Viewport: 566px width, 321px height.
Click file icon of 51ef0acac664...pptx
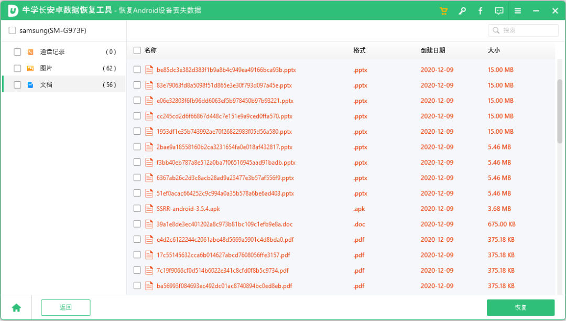[x=149, y=193]
